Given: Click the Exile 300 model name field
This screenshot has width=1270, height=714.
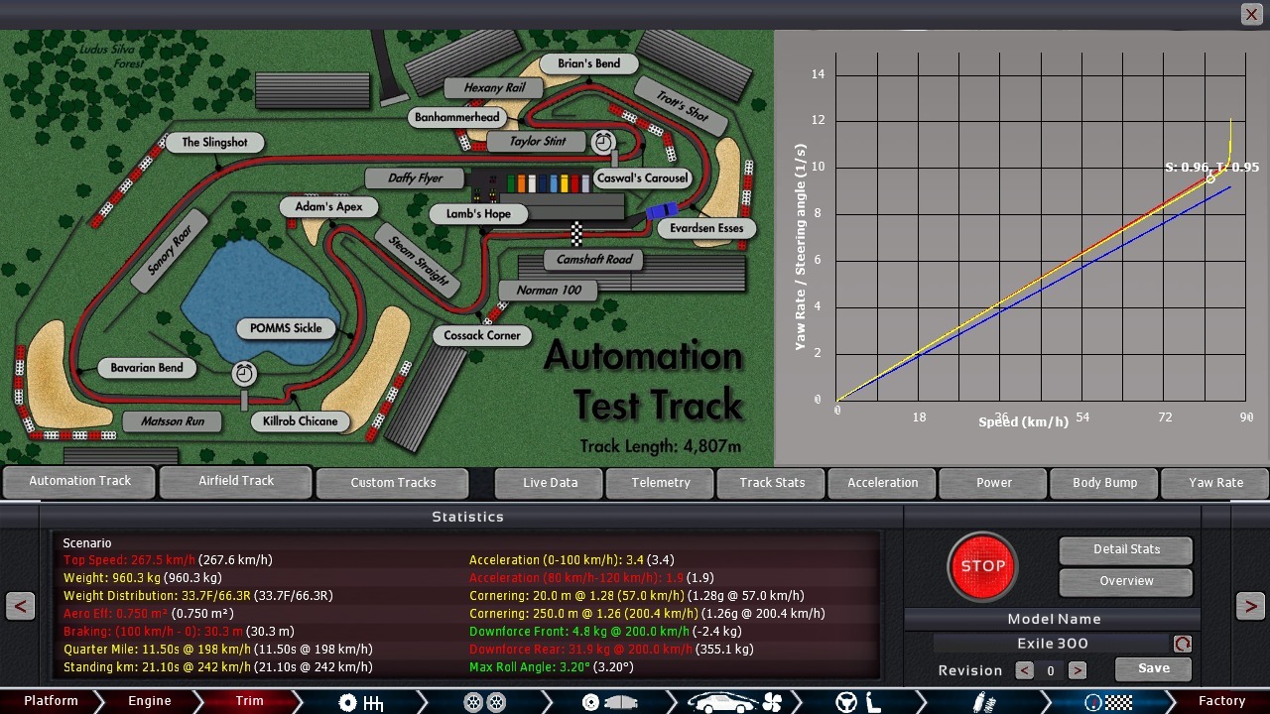Looking at the screenshot, I should point(1052,644).
